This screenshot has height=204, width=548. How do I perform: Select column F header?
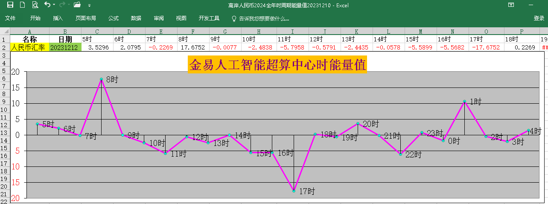click(x=193, y=32)
